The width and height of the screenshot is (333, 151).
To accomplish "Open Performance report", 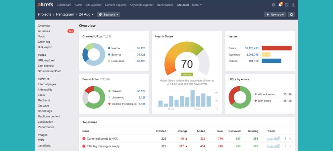I will [x=46, y=127].
